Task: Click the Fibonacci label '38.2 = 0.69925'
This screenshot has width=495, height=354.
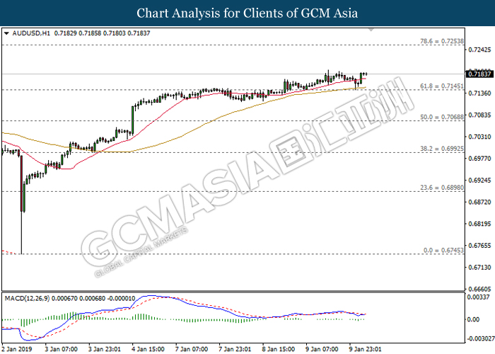Action: [442, 149]
